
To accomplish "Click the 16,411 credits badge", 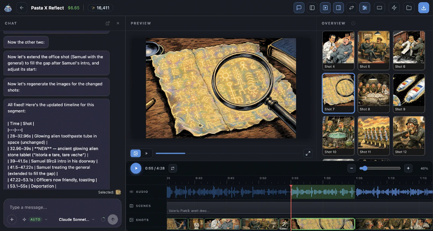I will [x=100, y=8].
